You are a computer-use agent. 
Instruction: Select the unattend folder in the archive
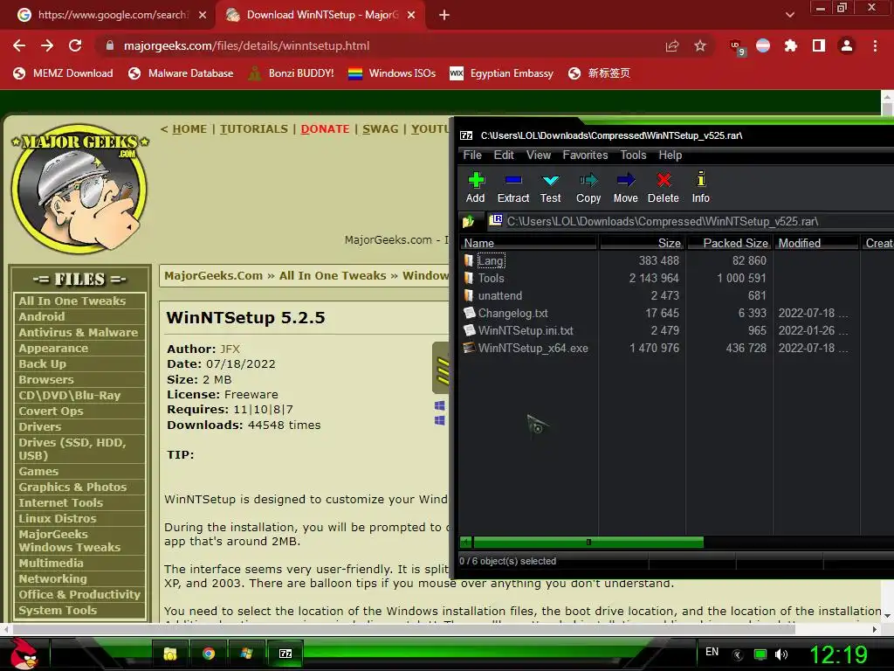click(500, 295)
